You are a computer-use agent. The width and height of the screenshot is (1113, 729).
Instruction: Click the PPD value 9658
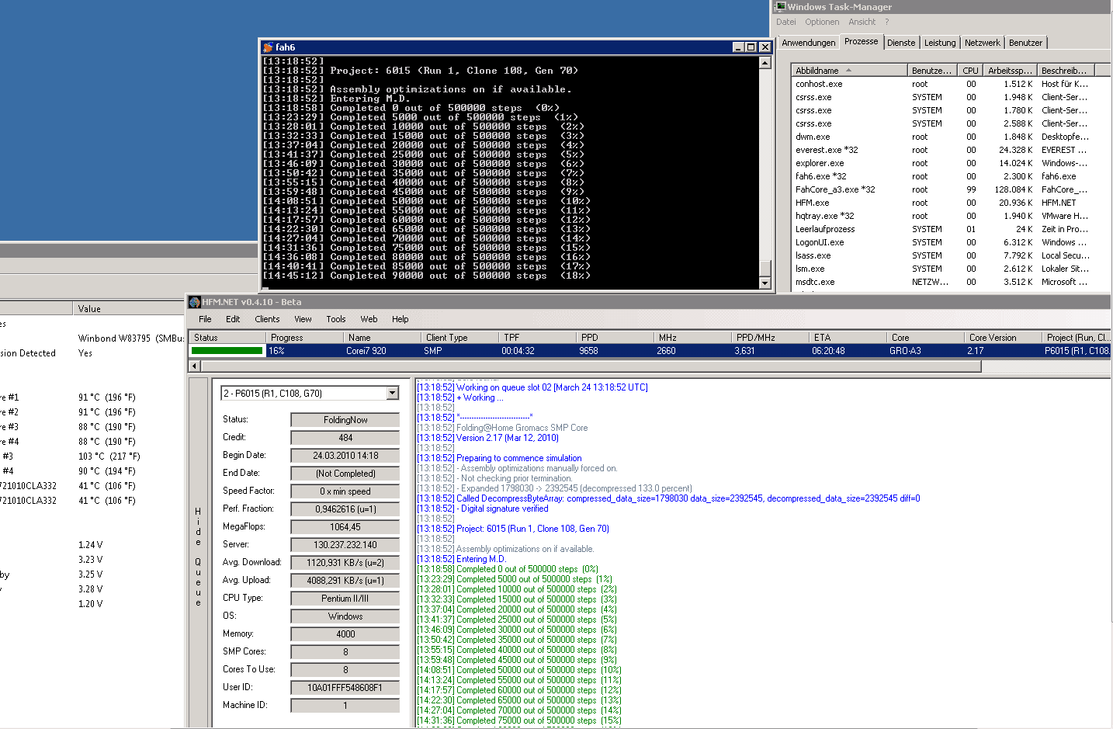[588, 351]
